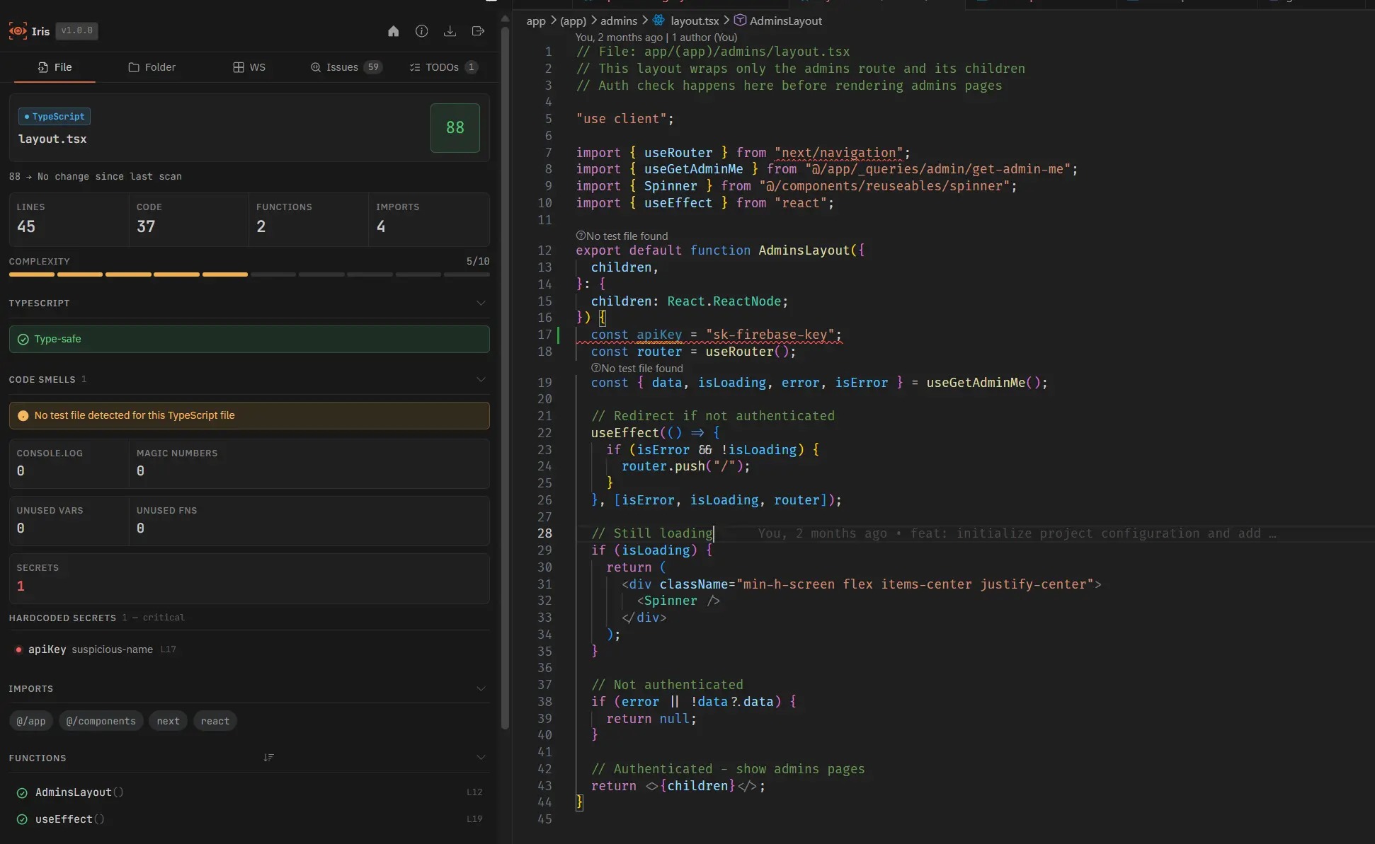
Task: Click the 88 score box
Action: (x=455, y=128)
